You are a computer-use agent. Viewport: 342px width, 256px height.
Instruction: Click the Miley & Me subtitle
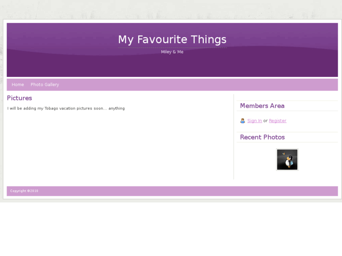click(172, 52)
